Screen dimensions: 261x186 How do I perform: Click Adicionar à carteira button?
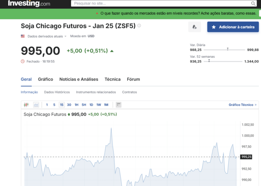(233, 27)
